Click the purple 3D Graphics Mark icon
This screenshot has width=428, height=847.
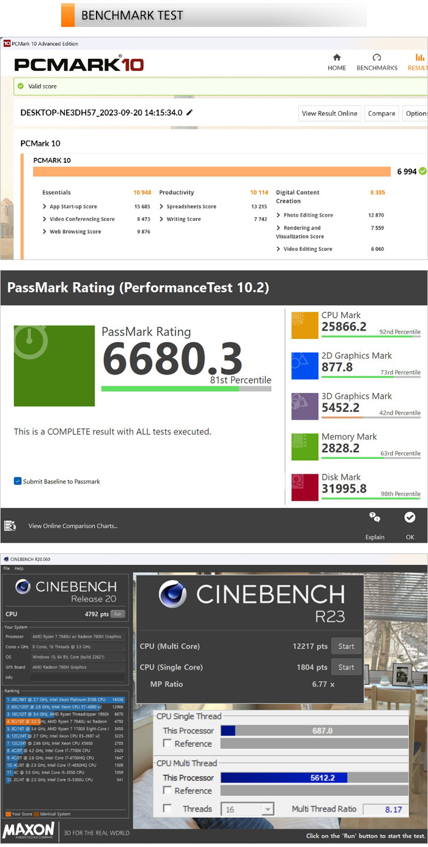pyautogui.click(x=304, y=406)
